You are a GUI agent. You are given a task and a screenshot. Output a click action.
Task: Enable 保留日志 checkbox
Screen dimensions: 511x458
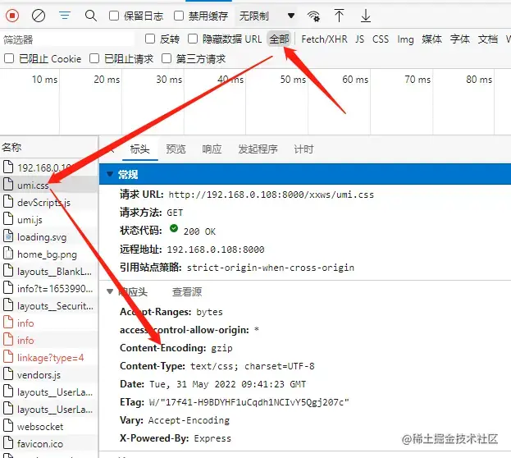click(114, 16)
